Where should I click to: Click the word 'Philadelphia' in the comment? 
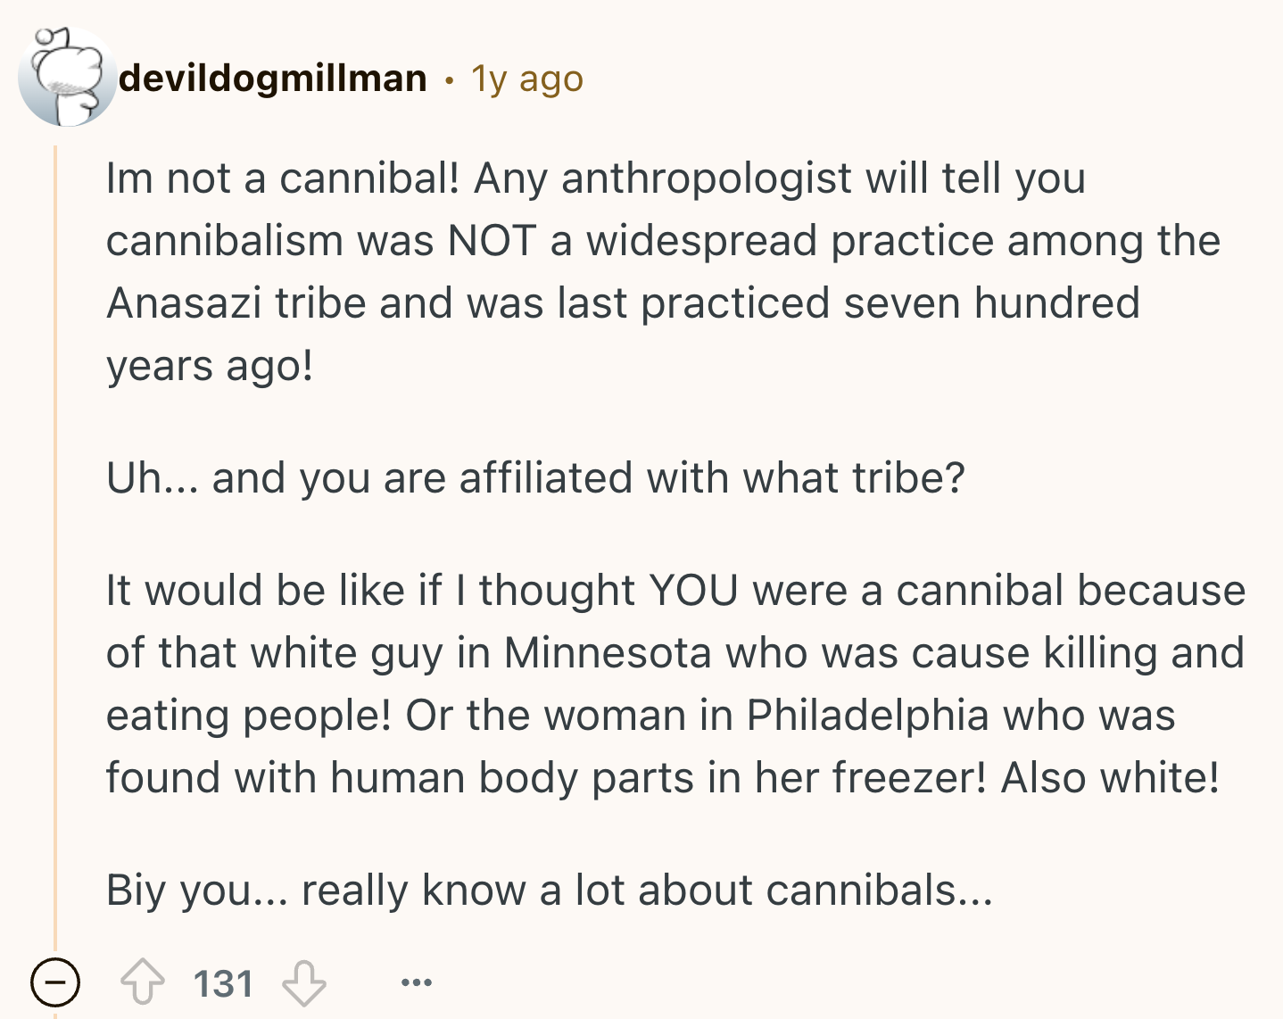[868, 715]
